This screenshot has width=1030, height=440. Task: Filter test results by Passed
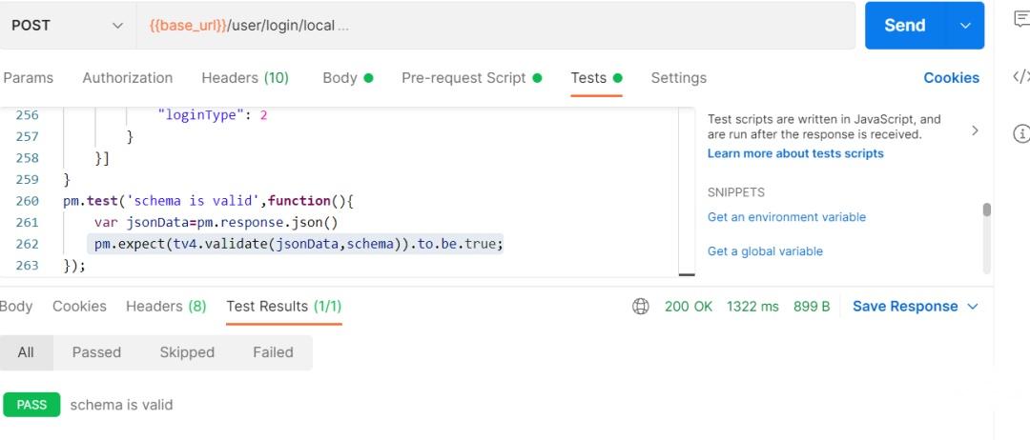click(x=96, y=352)
